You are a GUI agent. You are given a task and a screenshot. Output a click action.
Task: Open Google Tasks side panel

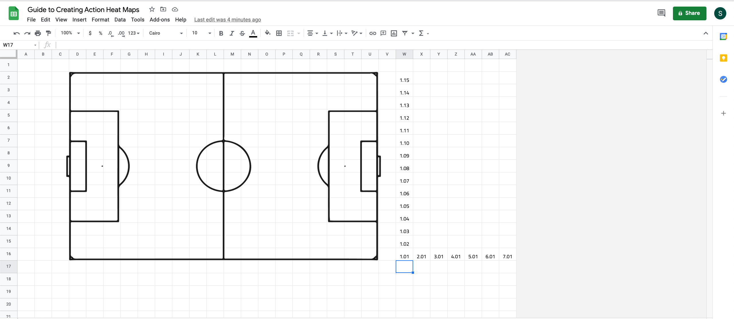coord(723,79)
